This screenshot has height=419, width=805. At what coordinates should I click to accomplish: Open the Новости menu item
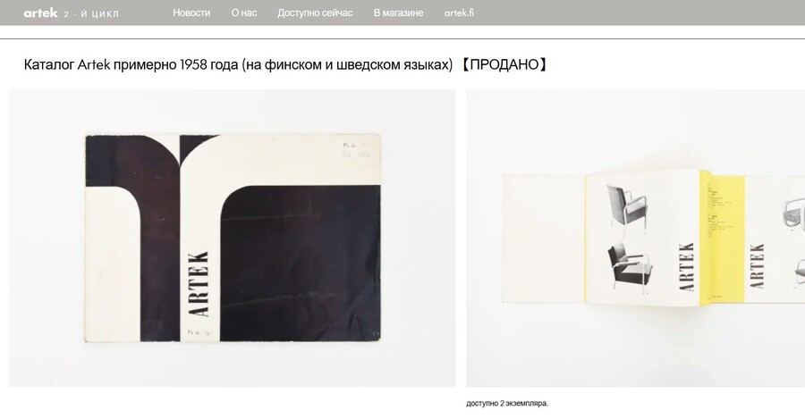pos(191,13)
